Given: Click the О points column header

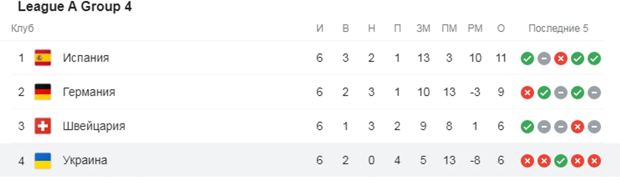Looking at the screenshot, I should 501,28.
